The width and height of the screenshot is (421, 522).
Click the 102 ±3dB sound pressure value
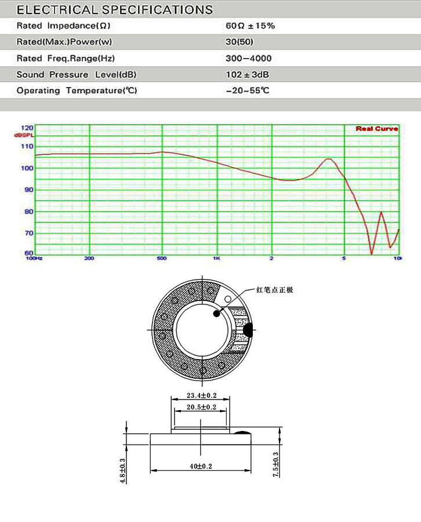248,75
